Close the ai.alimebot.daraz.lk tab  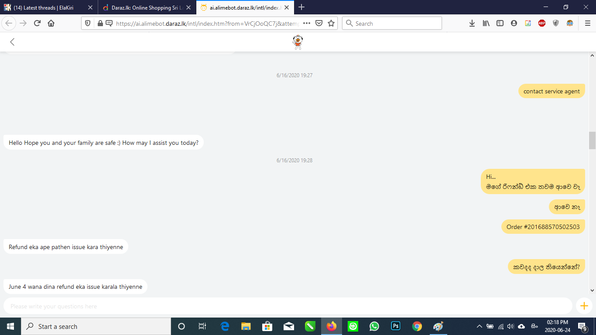tap(287, 7)
